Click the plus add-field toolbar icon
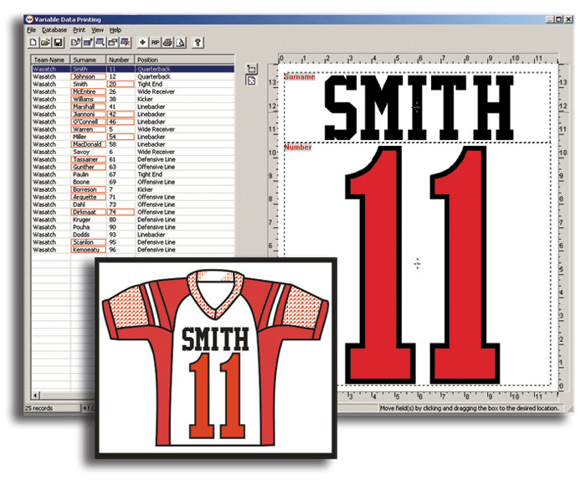This screenshot has width=586, height=481. tap(142, 42)
